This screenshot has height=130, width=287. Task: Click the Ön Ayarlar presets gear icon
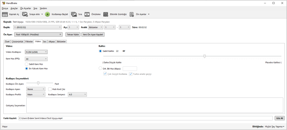[132, 14]
